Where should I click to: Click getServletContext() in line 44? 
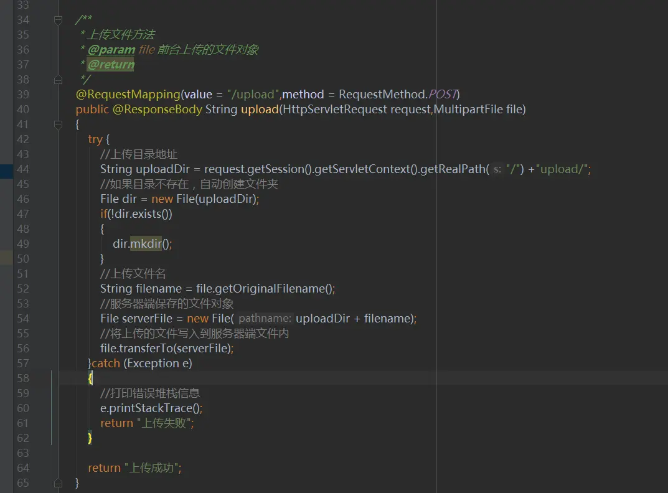pos(366,169)
